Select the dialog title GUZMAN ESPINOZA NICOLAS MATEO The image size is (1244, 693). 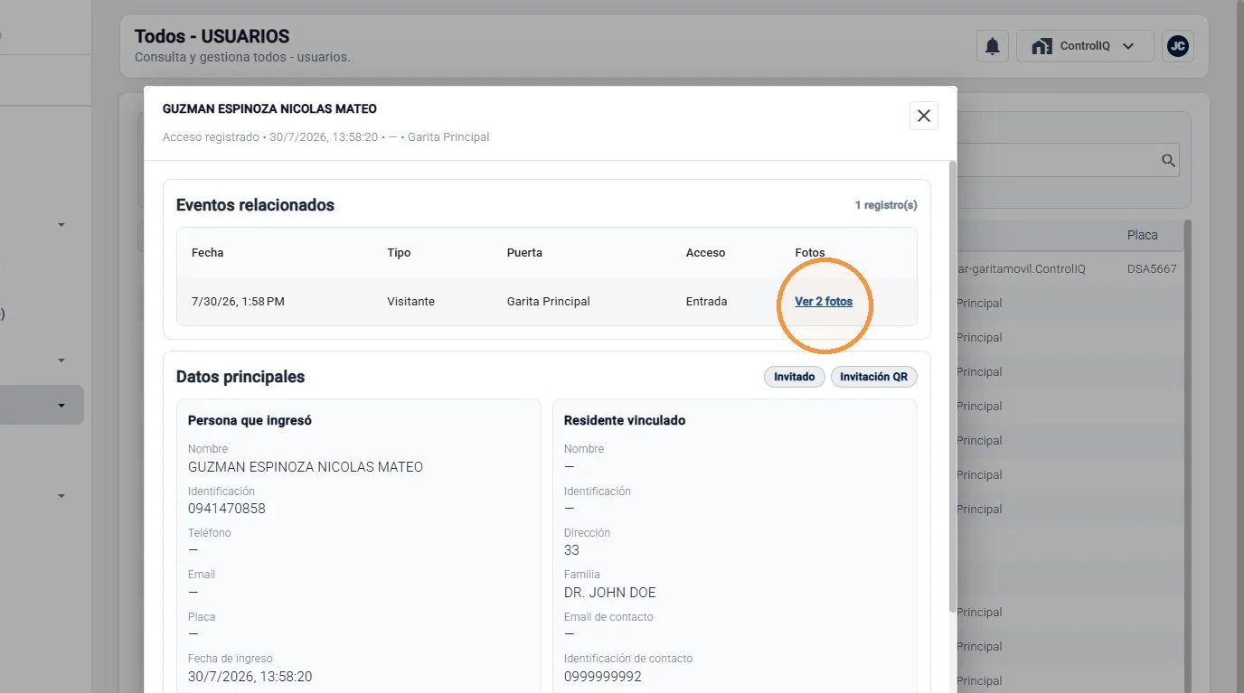[269, 108]
